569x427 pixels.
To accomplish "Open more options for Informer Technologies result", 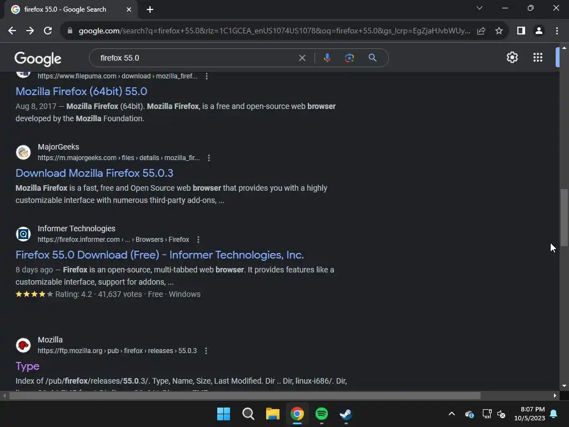I will pos(198,240).
